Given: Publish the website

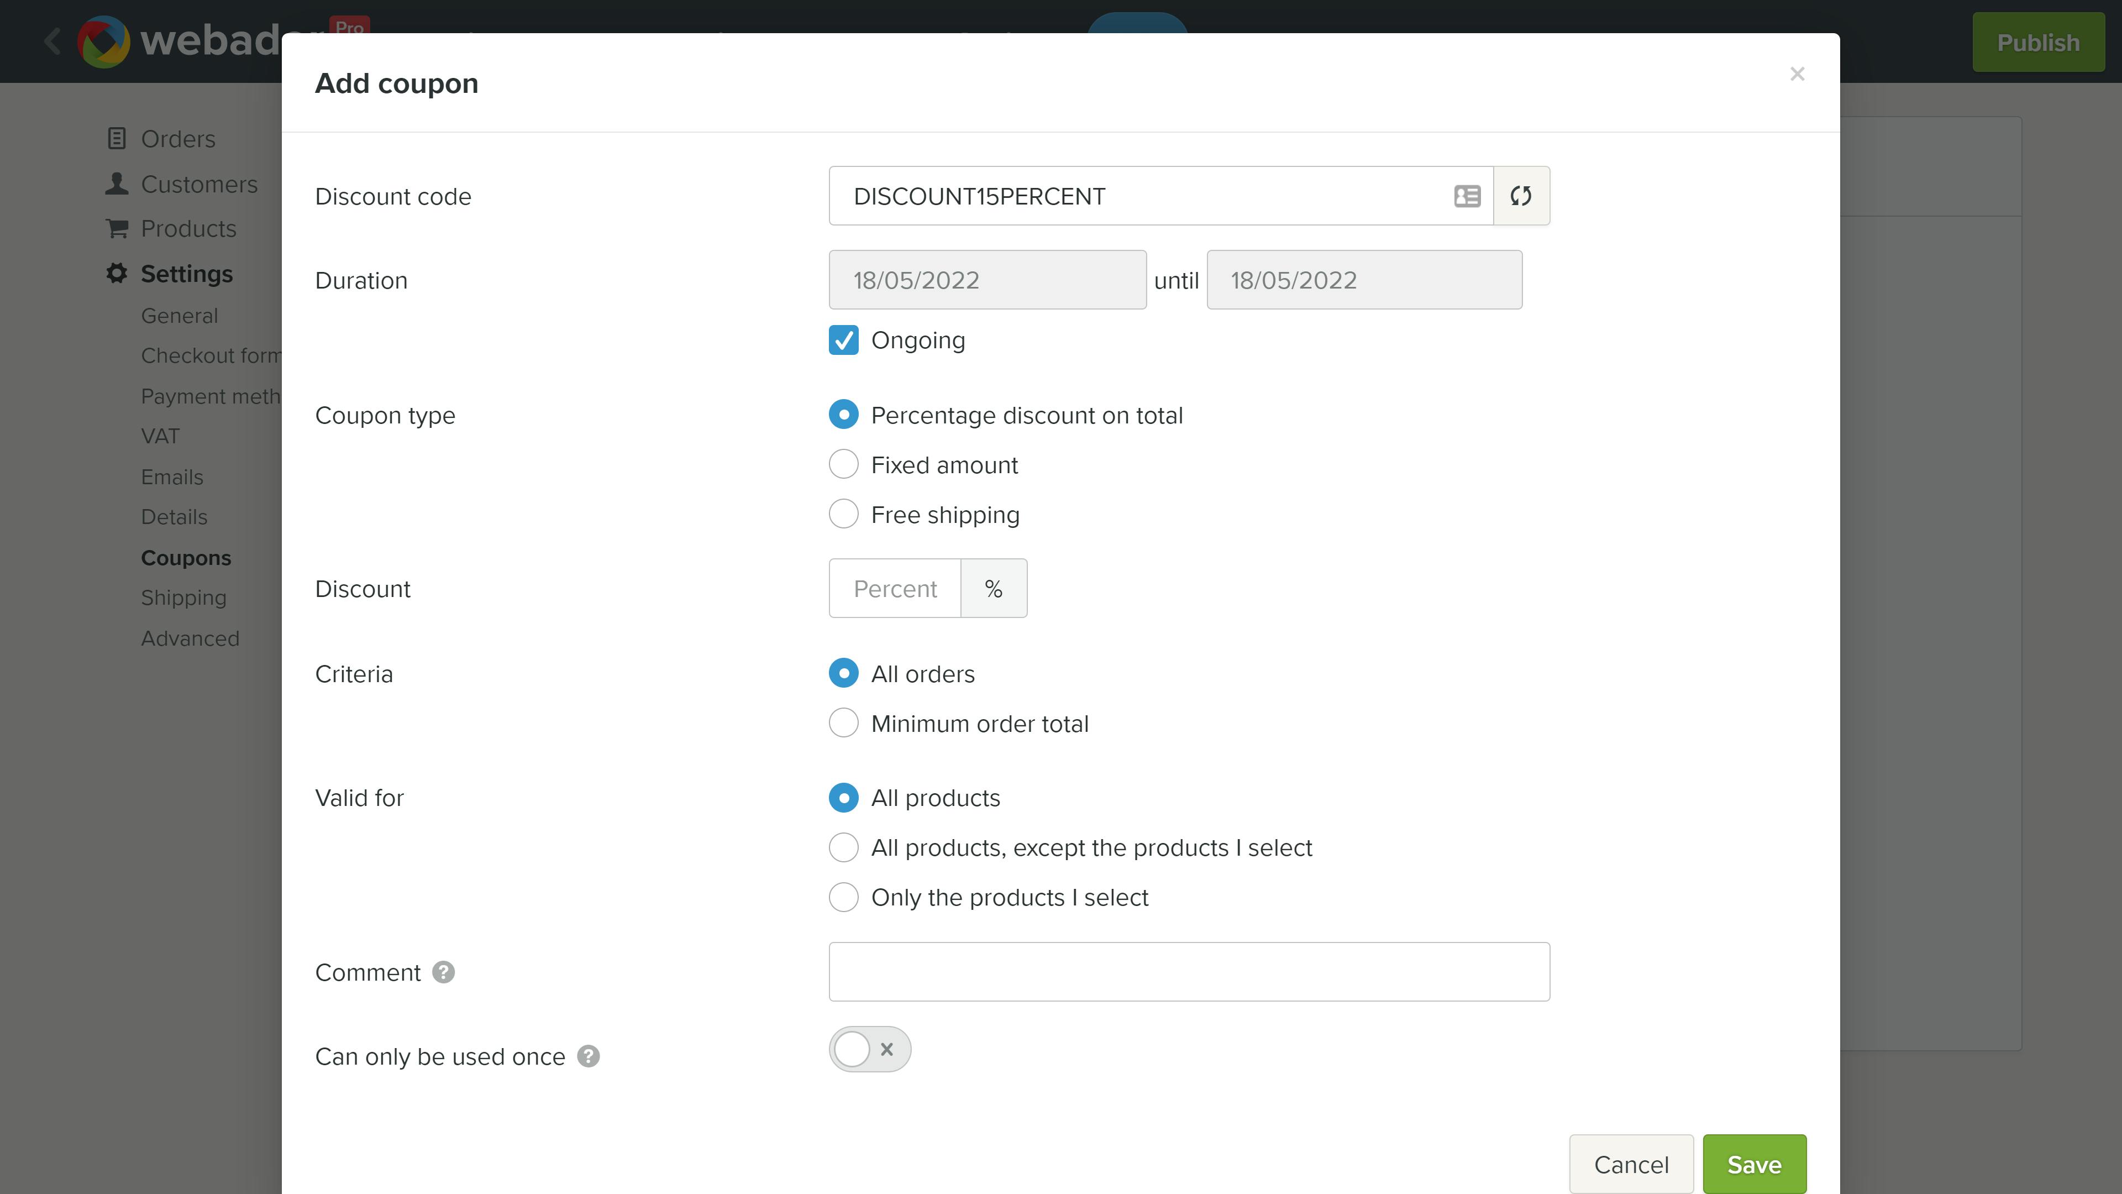Looking at the screenshot, I should coord(2038,42).
